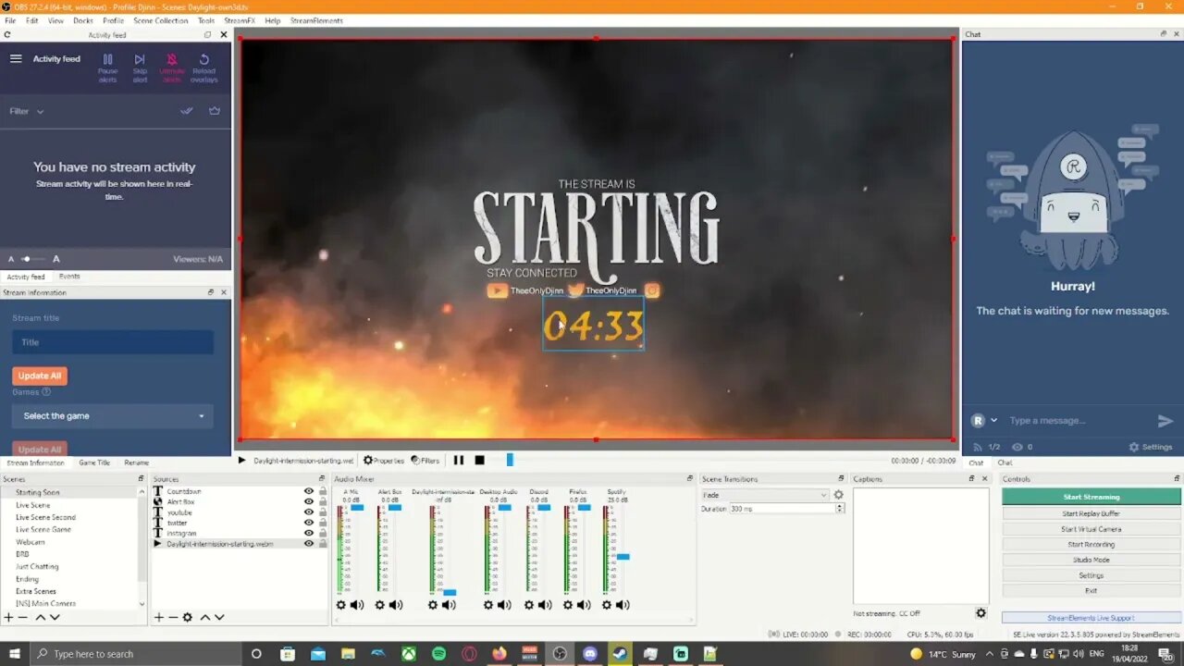Adjust the activity feed text size slider
Screen dimensions: 1184x666
pos(32,259)
